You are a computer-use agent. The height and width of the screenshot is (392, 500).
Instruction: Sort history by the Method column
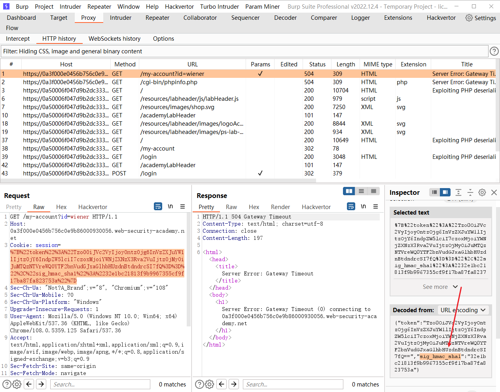(x=125, y=64)
